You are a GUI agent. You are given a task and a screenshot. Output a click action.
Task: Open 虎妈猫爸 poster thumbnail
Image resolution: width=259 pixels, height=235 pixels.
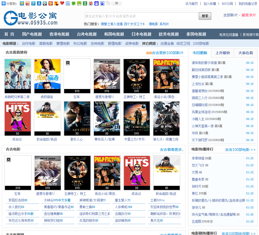(x=47, y=76)
